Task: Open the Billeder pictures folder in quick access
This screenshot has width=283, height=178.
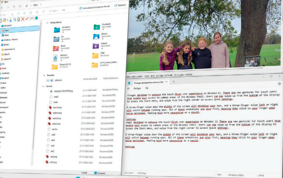Action: click(102, 36)
